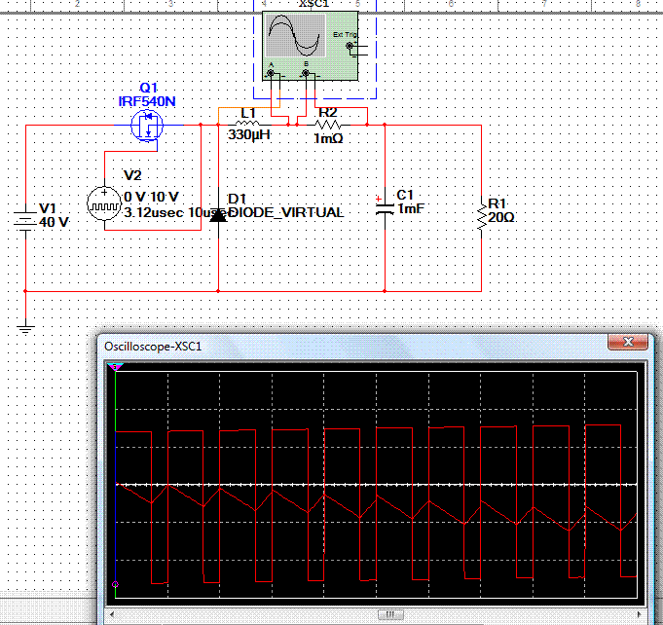Screen dimensions: 663x625
Task: Click the 3.12usec pulse width label
Action: pos(154,212)
